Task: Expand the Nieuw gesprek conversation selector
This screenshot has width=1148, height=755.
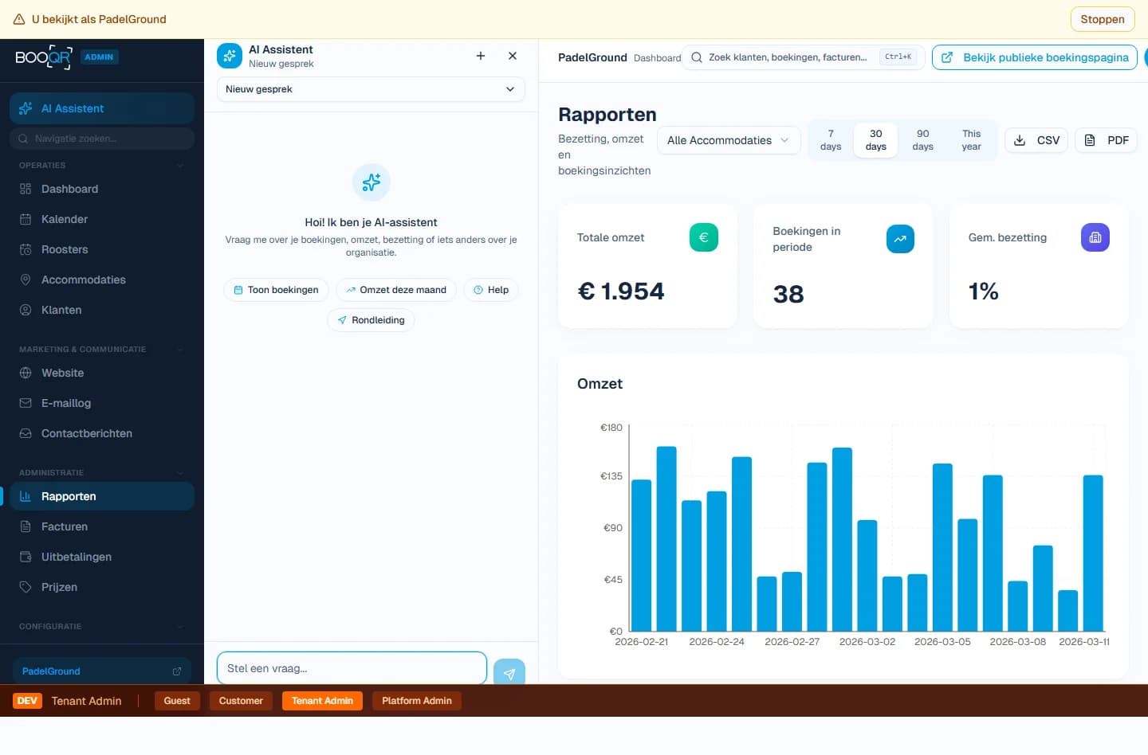Action: coord(371,89)
